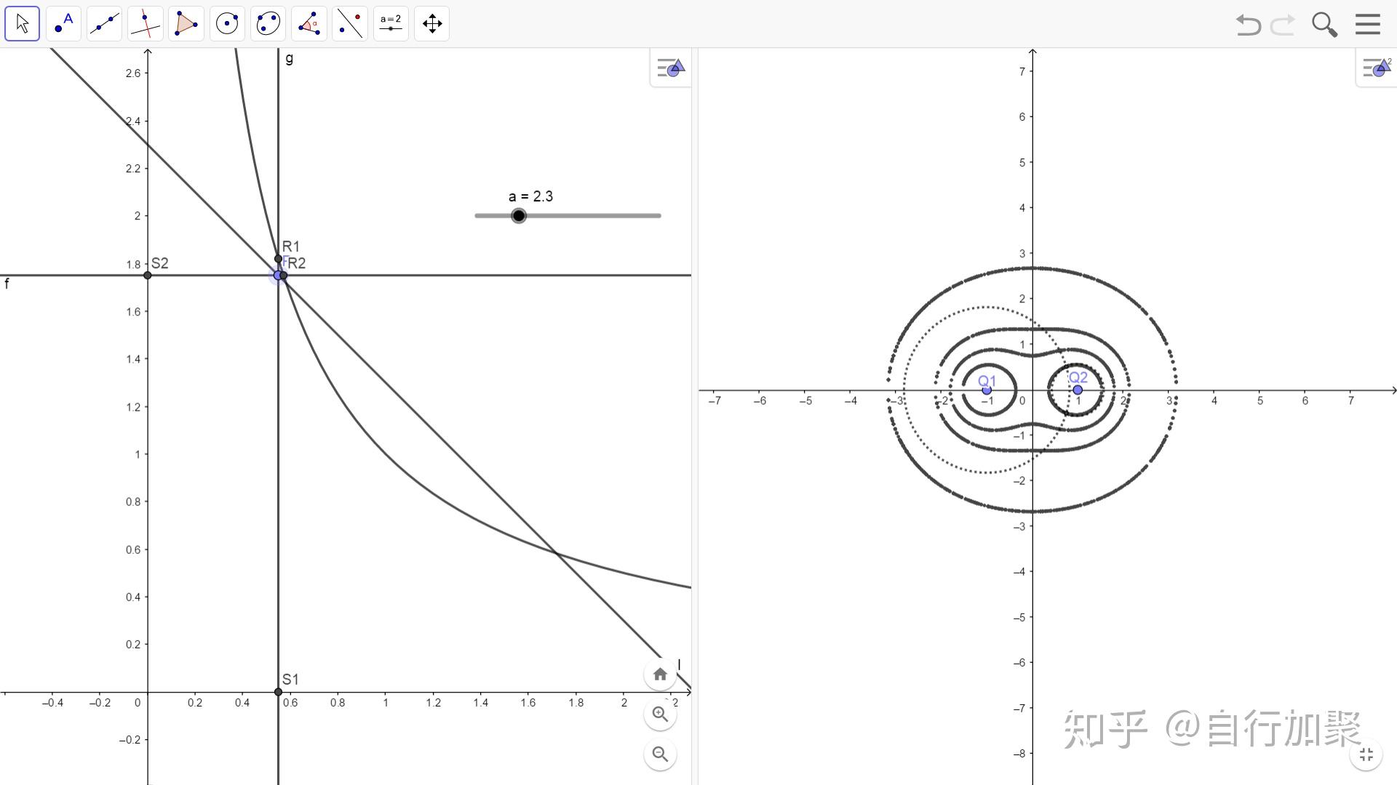Expand right Graphics 2 style bar
The height and width of the screenshot is (785, 1397).
tap(1376, 68)
